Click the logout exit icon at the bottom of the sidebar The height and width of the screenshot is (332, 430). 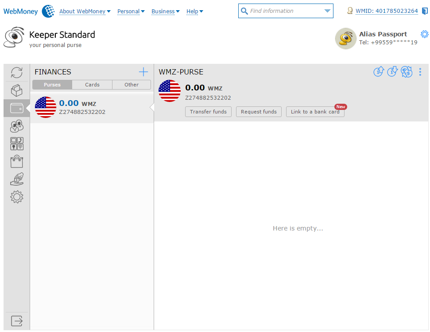point(16,321)
